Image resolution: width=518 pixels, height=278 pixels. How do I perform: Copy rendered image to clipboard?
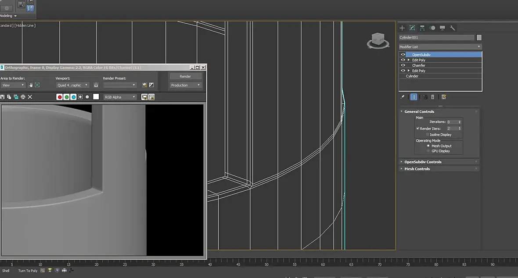click(9, 97)
